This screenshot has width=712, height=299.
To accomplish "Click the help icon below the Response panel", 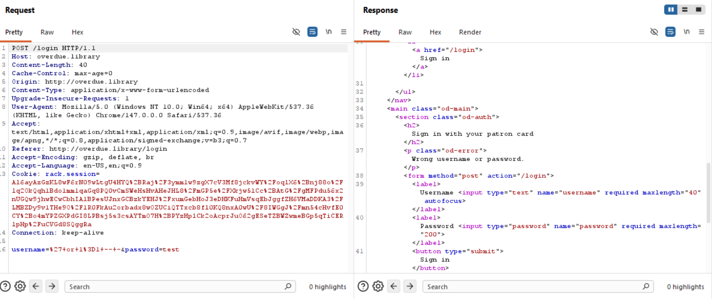I will (363, 287).
